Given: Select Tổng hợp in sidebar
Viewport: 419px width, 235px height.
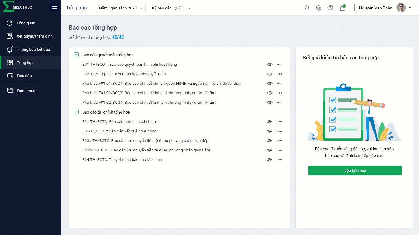Looking at the screenshot, I should click(31, 62).
